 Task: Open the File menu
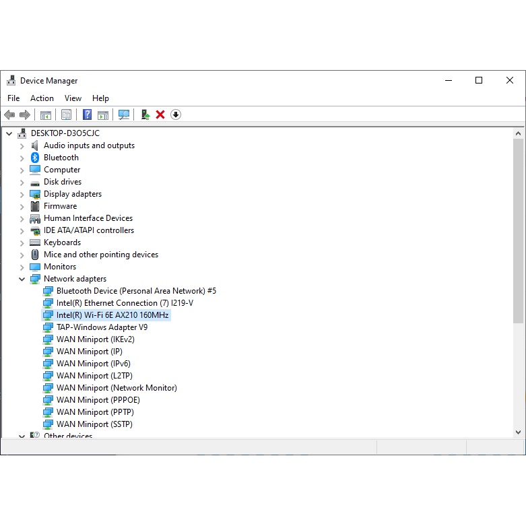pos(13,98)
